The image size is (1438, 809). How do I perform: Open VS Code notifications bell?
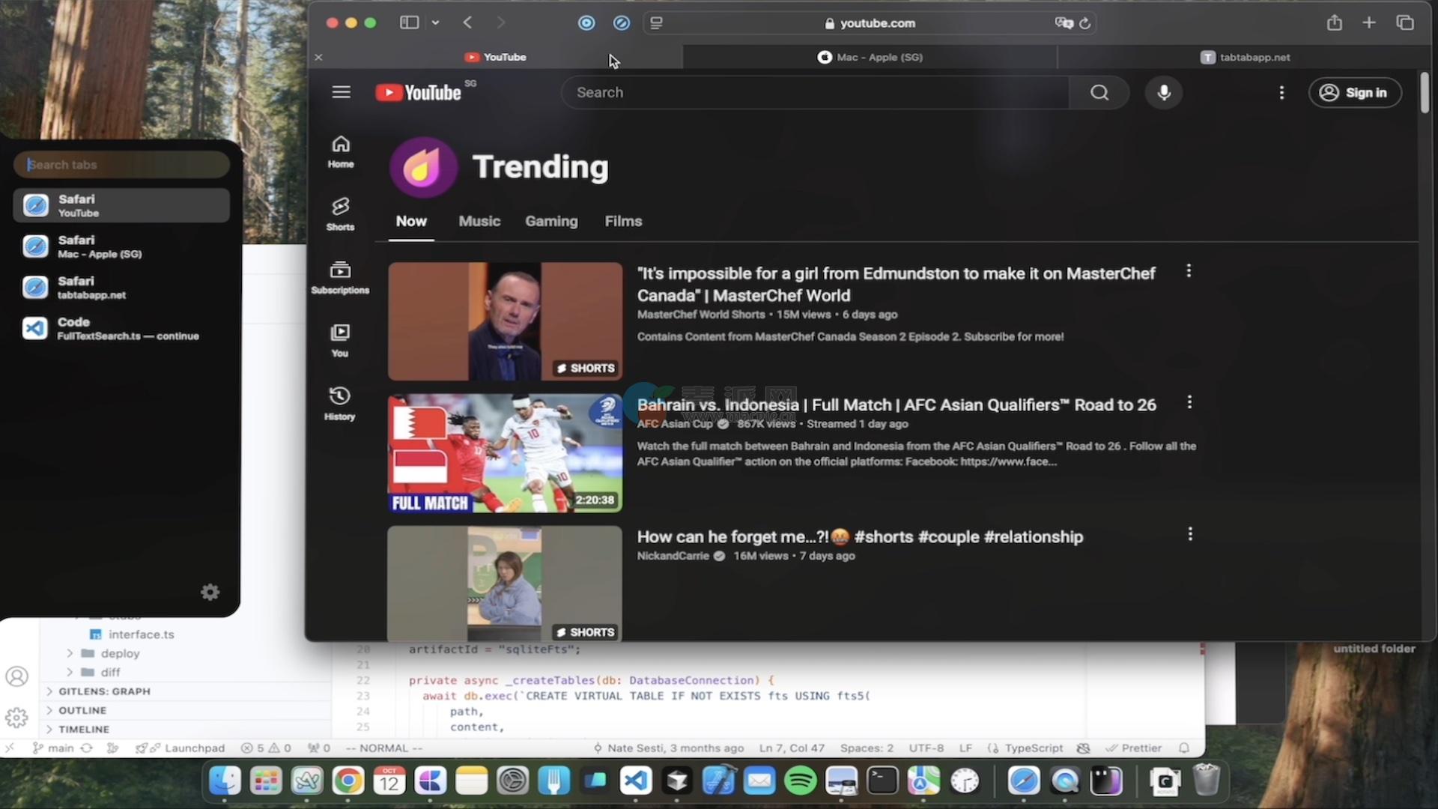click(1184, 748)
